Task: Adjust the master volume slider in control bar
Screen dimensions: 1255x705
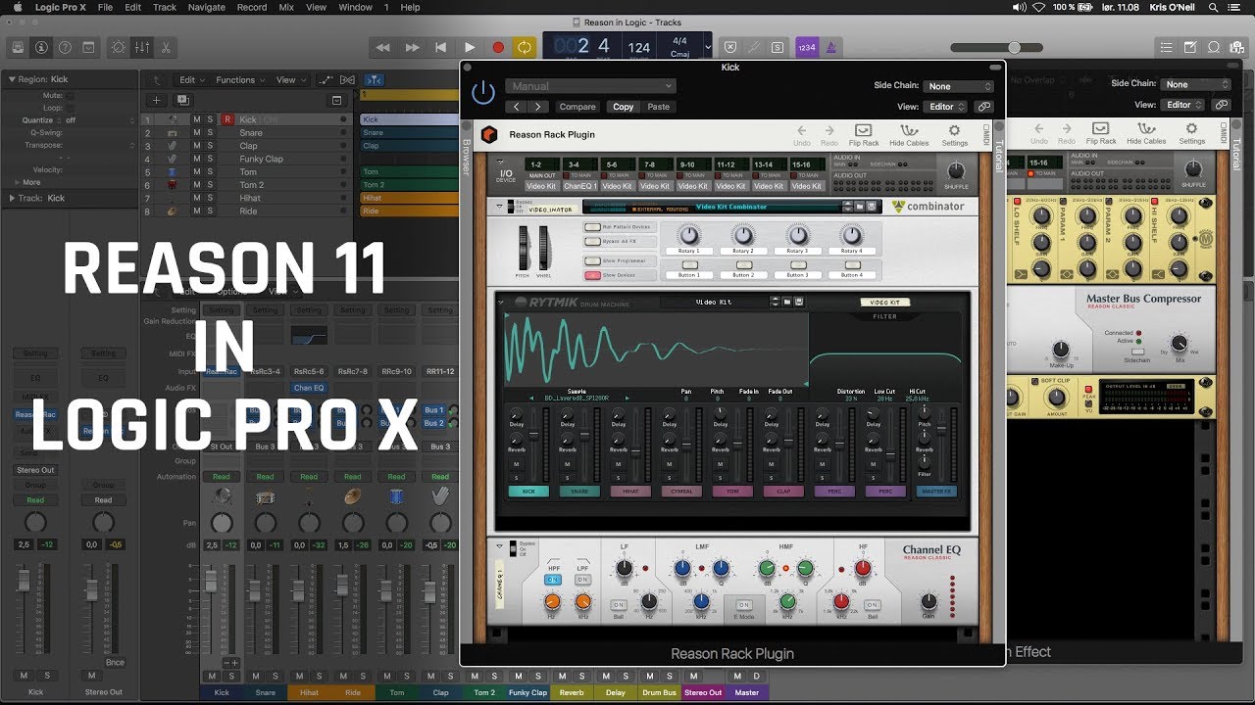Action: tap(1013, 47)
